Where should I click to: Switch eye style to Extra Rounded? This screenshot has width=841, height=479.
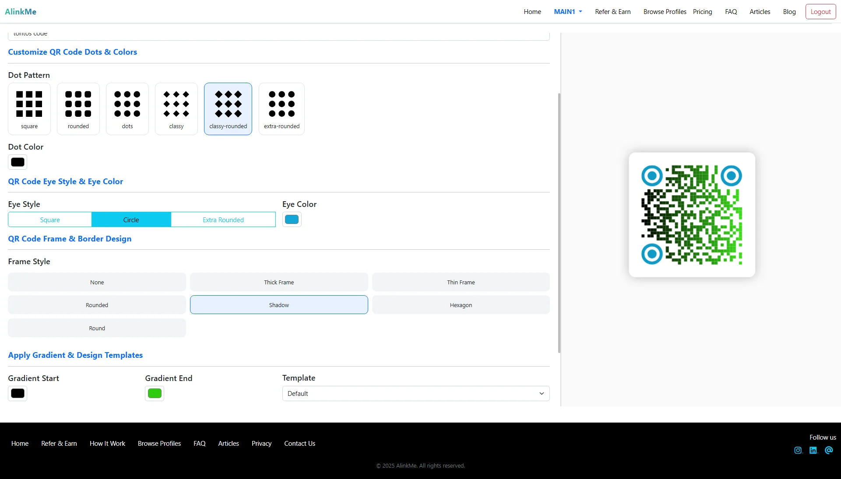point(223,220)
